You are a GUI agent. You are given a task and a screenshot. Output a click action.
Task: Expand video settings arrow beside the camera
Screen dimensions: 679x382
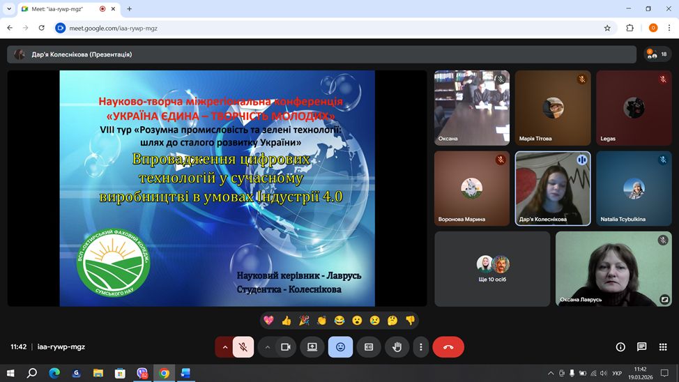[267, 346]
